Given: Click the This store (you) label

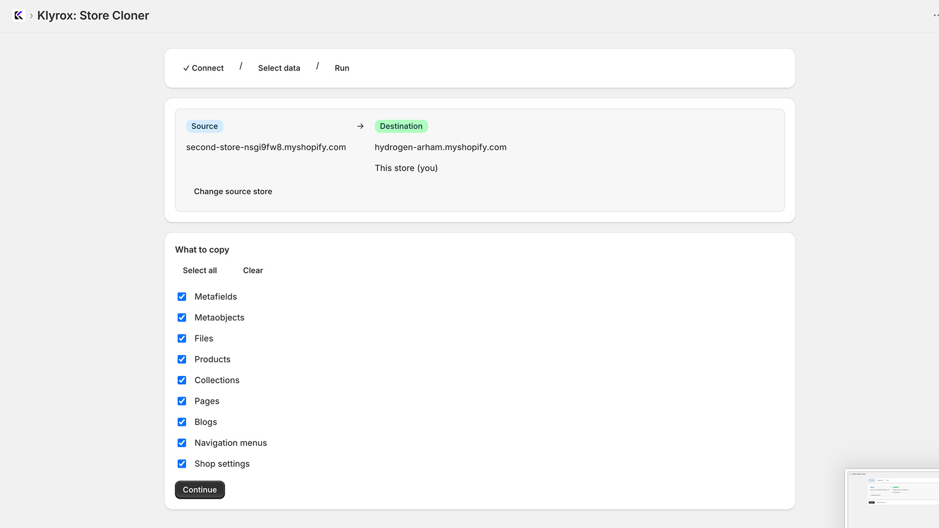Looking at the screenshot, I should [406, 168].
